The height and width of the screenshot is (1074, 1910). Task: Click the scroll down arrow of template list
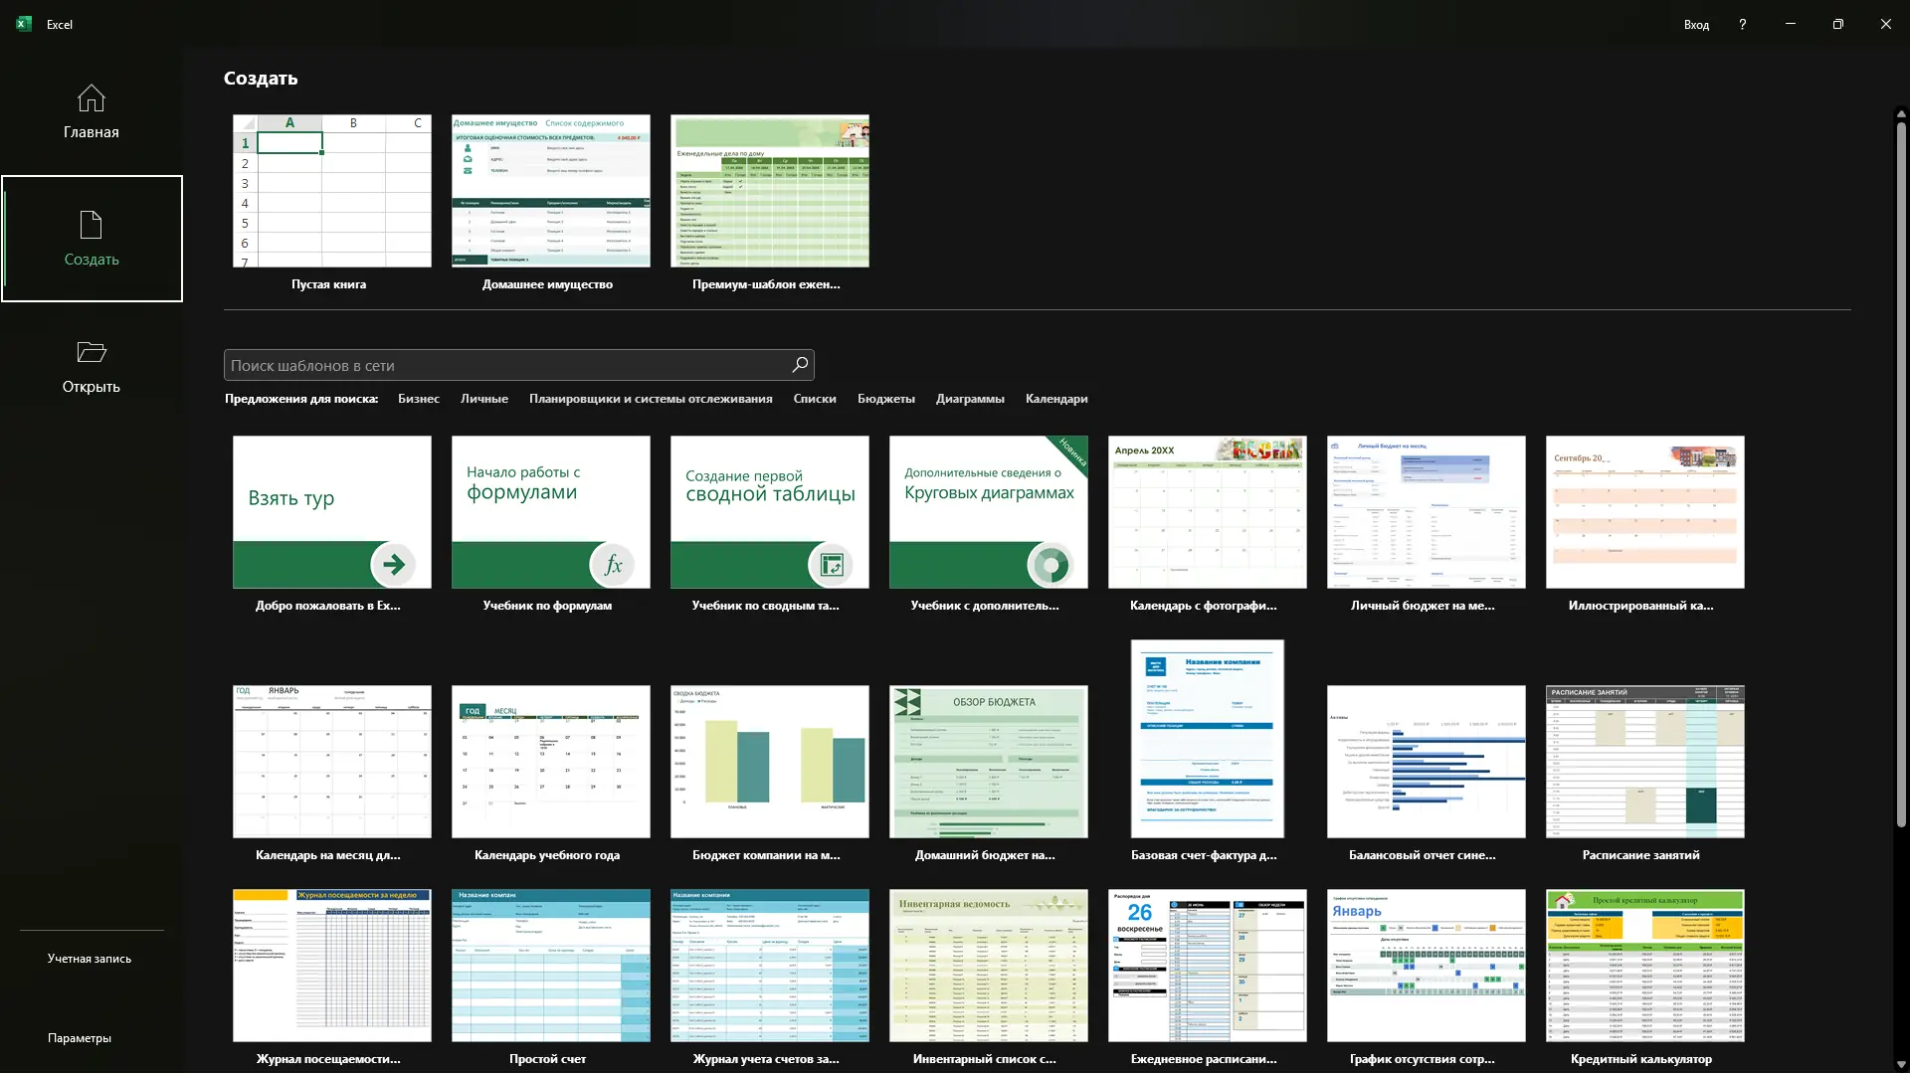(1901, 1064)
